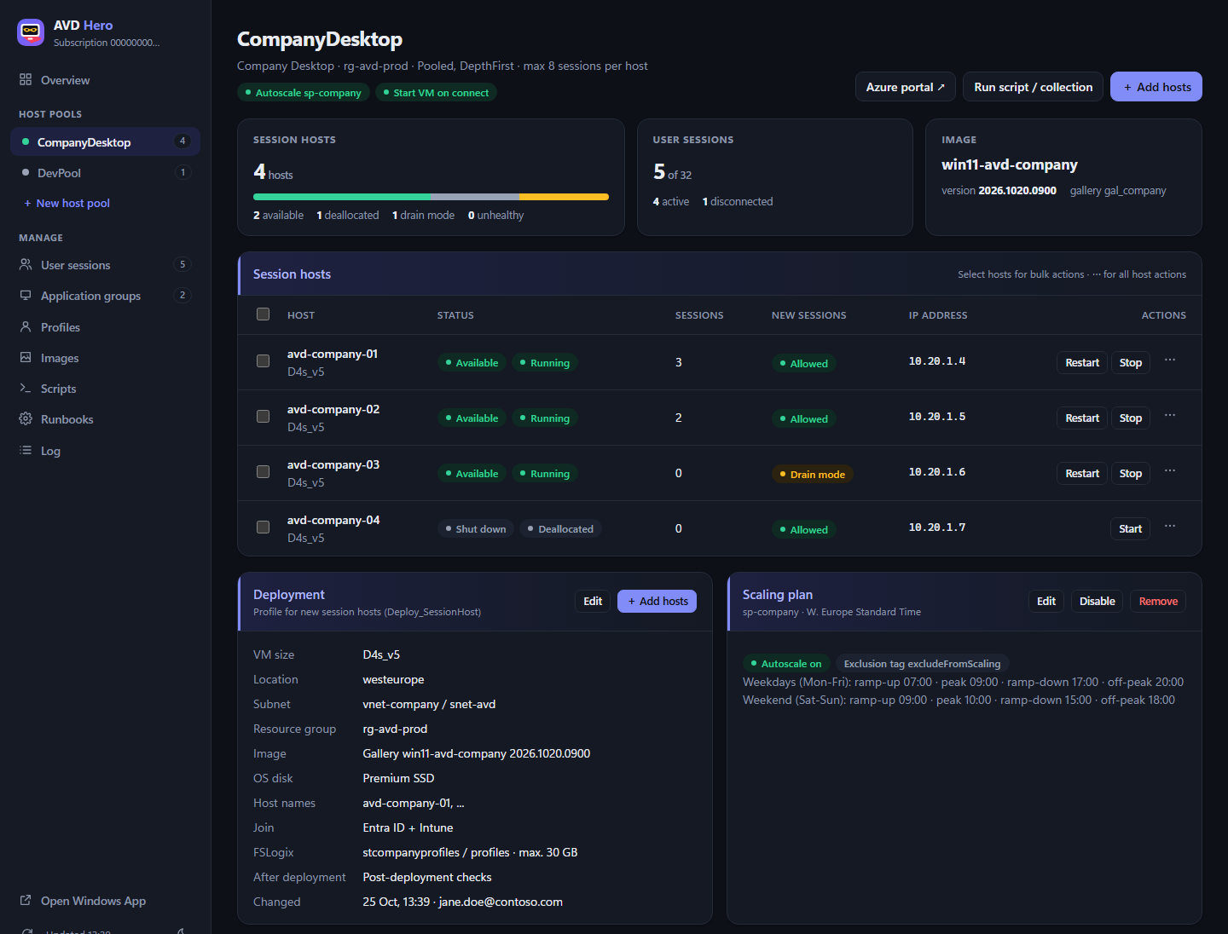Click the Running badge for avd-company-01
The height and width of the screenshot is (934, 1228).
545,362
